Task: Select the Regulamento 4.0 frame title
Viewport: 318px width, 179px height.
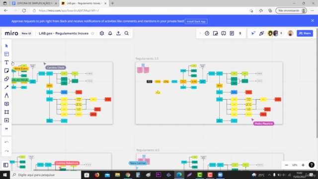Action: tap(148, 150)
